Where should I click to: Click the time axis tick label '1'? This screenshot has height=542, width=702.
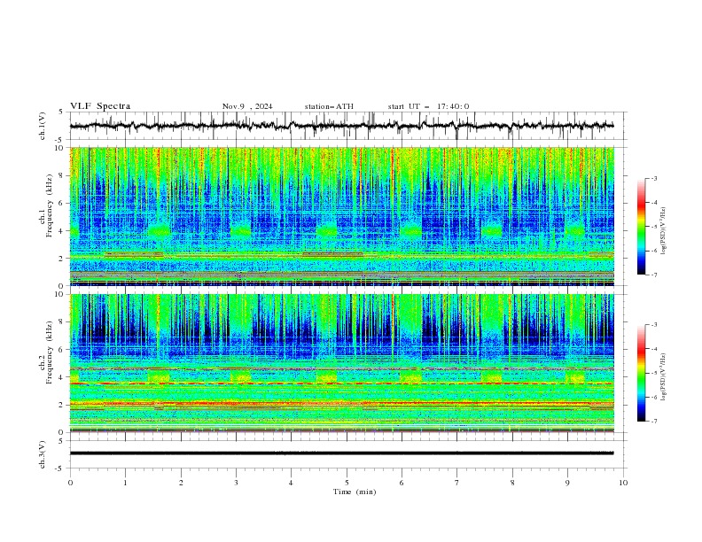(125, 483)
